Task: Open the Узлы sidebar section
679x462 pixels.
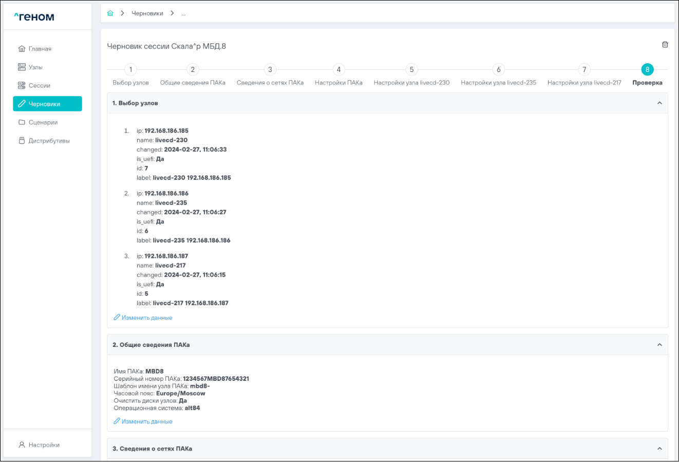Action: [x=35, y=67]
